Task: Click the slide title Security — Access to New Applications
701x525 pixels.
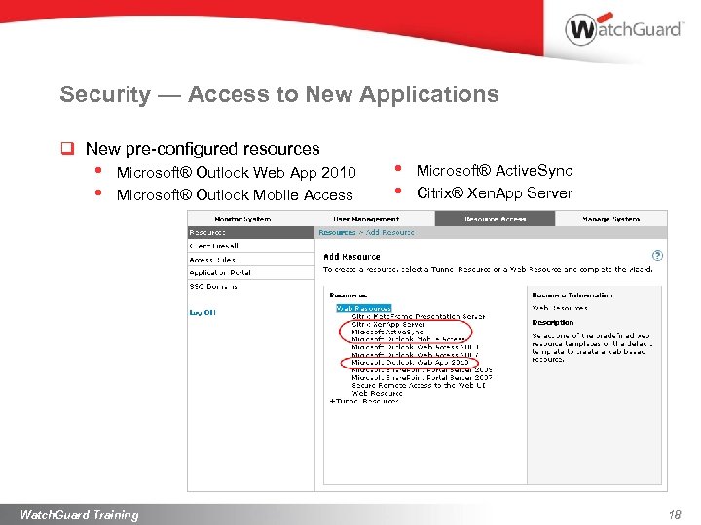Action: pos(279,94)
